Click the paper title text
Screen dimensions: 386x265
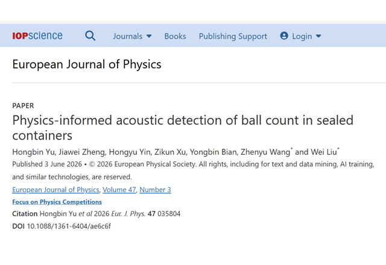(183, 128)
